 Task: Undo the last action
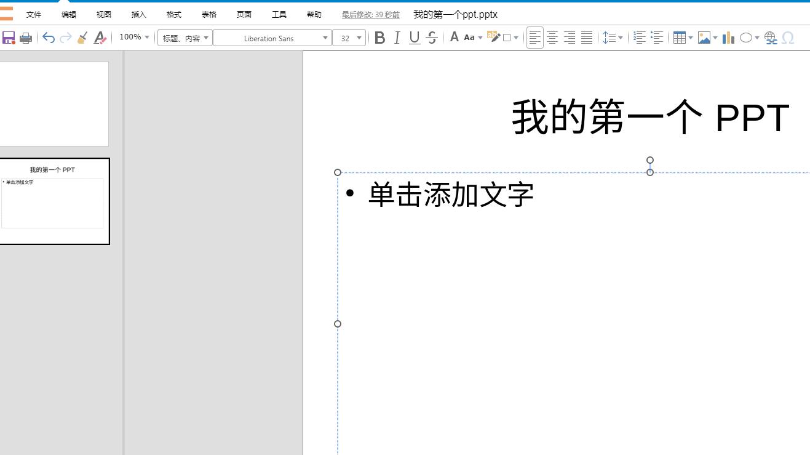coord(49,38)
